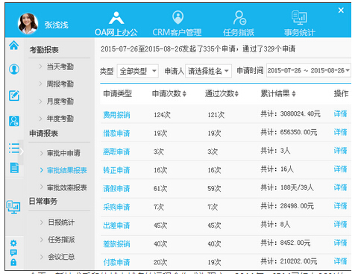Screen dimensions: 358x274
Task: Select the list menu sidebar icon
Action: click(14, 148)
